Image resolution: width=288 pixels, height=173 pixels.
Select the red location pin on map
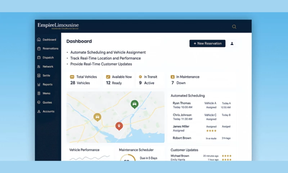click(x=119, y=126)
